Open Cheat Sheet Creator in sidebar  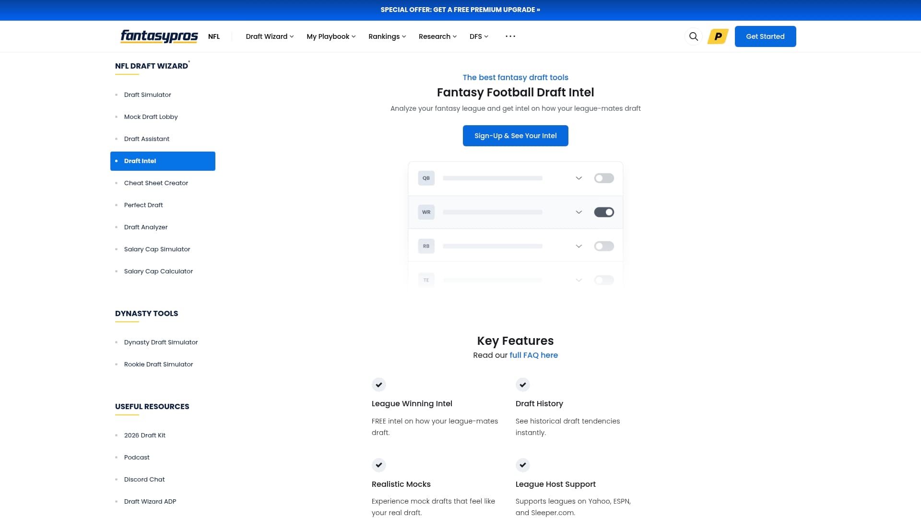pos(156,183)
